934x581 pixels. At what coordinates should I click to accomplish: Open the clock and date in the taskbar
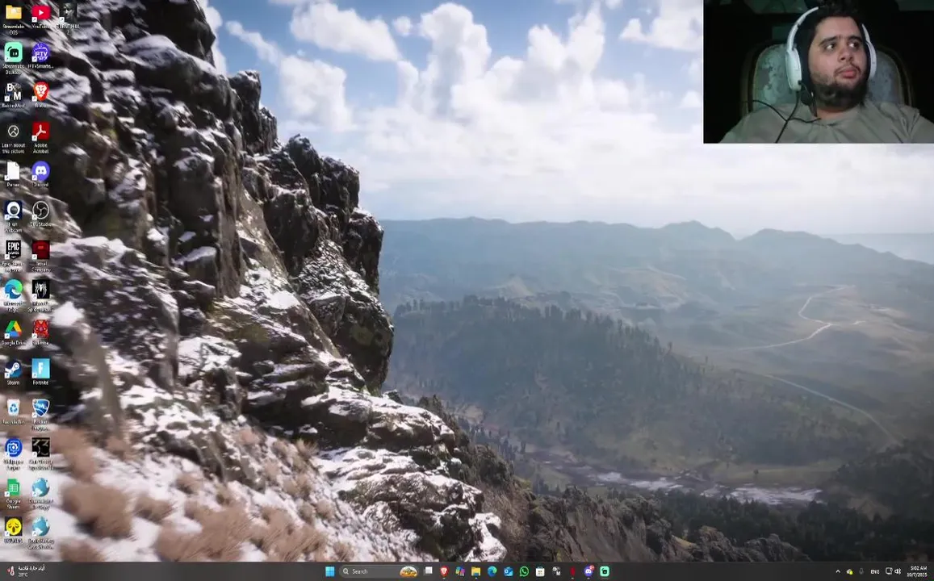point(919,571)
